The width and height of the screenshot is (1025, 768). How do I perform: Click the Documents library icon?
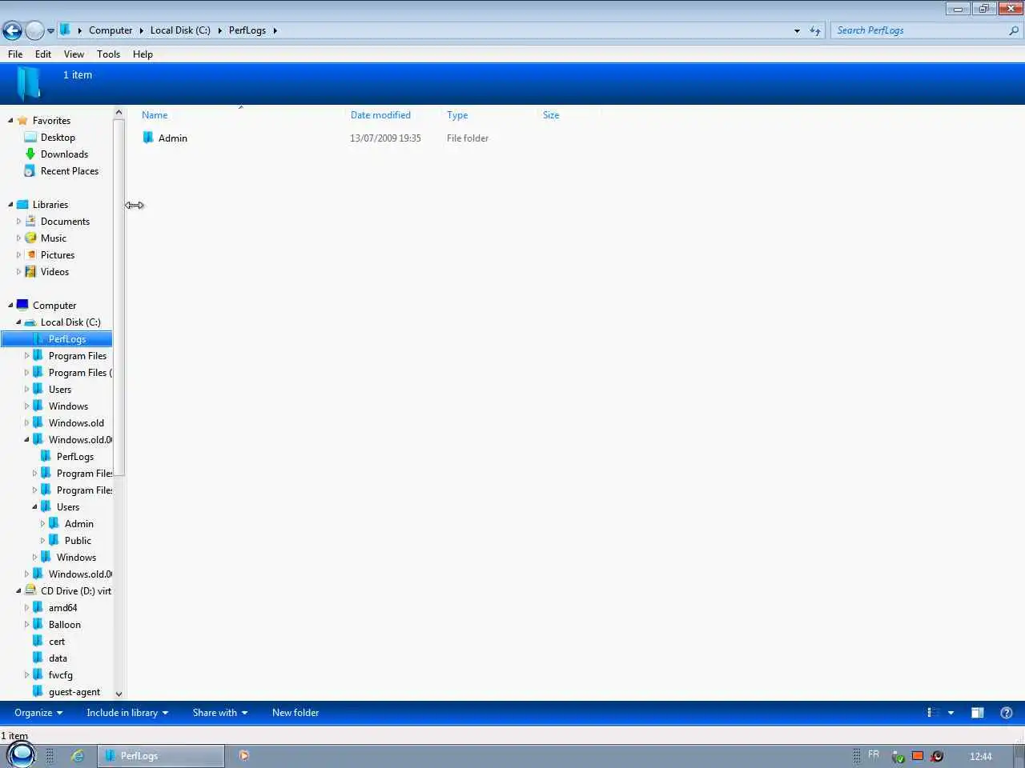[30, 221]
